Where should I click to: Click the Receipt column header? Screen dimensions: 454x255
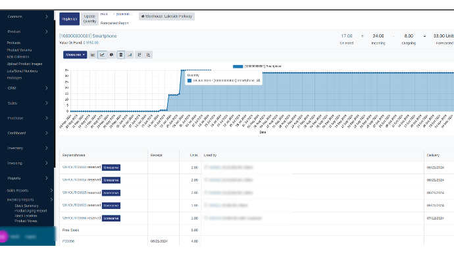(x=157, y=155)
